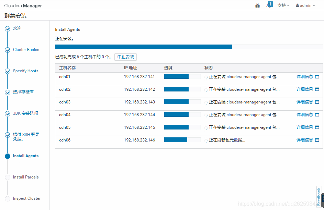Click the details window icon for cdh01
The width and height of the screenshot is (324, 210).
(317, 77)
